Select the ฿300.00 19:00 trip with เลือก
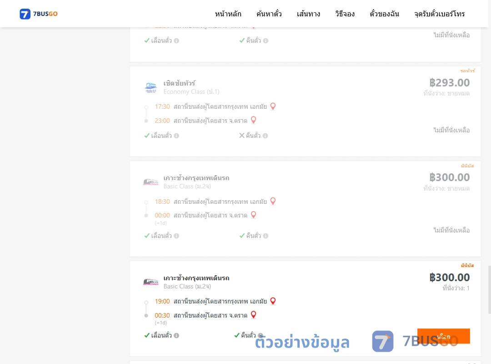 pos(443,336)
